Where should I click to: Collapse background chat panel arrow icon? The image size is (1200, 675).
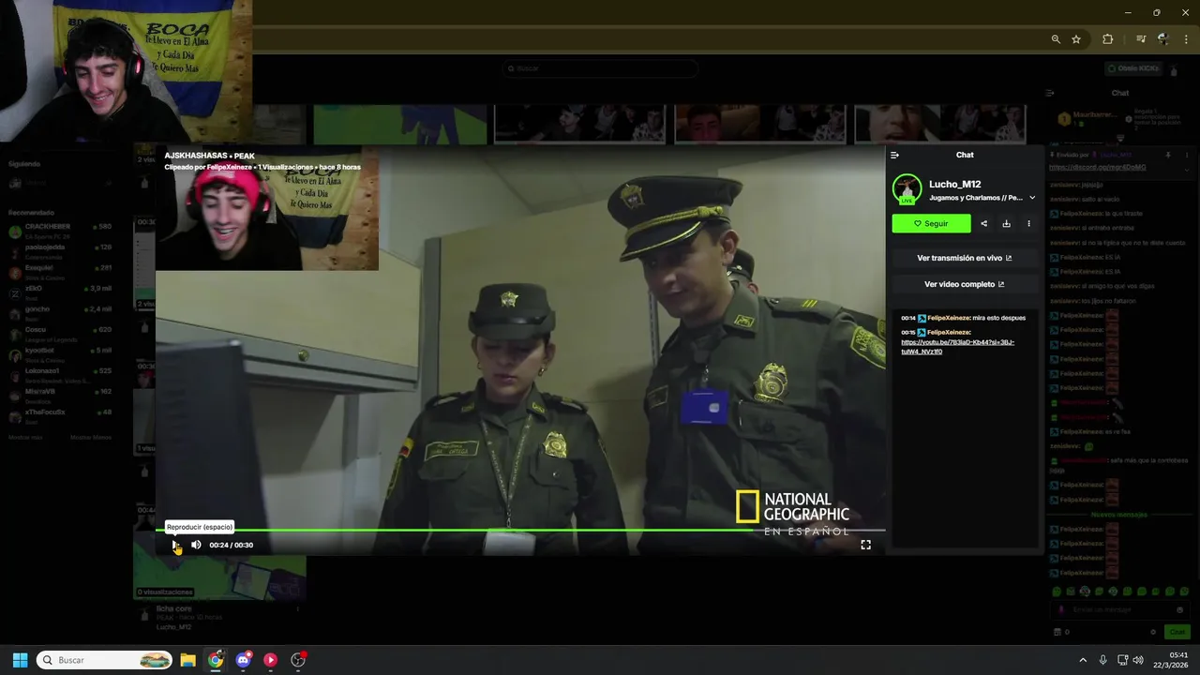pyautogui.click(x=1050, y=93)
